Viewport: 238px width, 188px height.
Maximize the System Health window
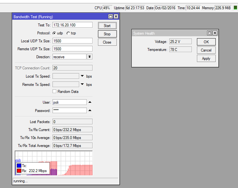pos(209,33)
